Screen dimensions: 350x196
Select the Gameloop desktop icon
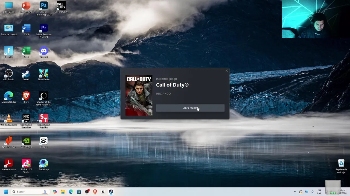44,165
